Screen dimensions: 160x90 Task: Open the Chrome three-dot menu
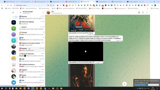158,5
